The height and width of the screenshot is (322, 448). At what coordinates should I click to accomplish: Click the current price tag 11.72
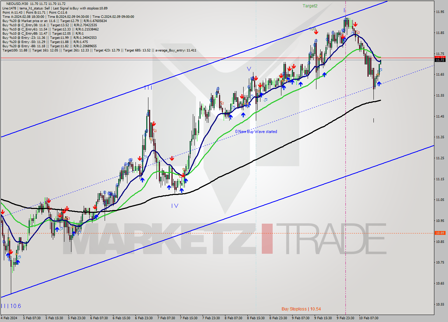pyautogui.click(x=440, y=60)
